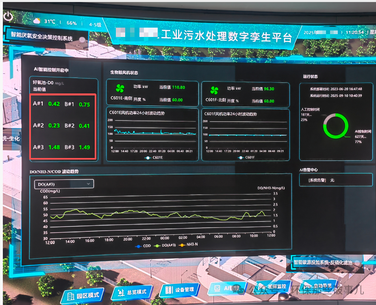Click the equipment icon on 设备管理
Screen dimensions: 376x305
169,290
